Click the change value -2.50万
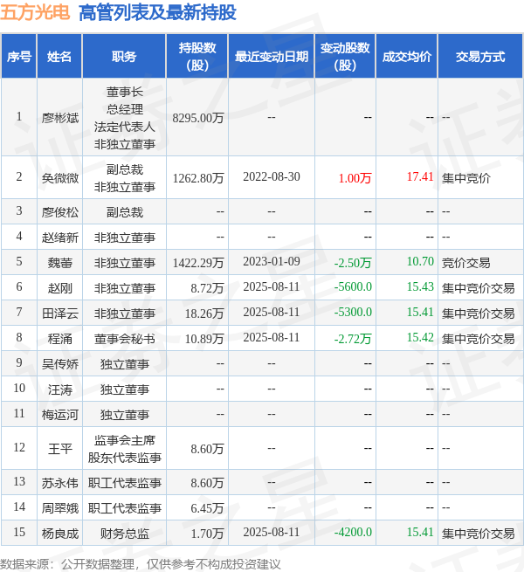524x572 pixels. click(x=353, y=263)
